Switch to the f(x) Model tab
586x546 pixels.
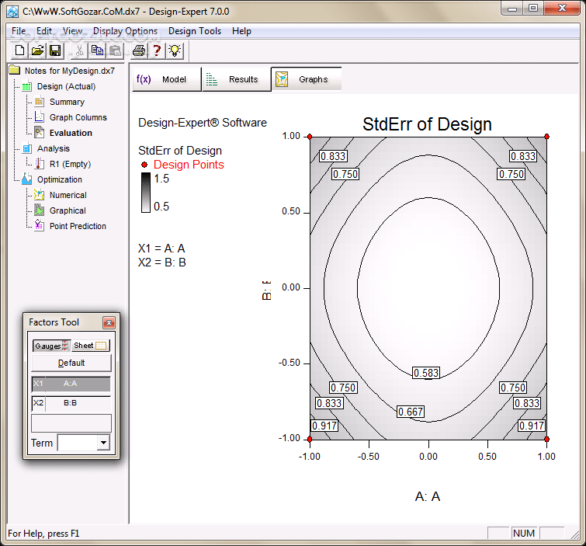pyautogui.click(x=167, y=79)
